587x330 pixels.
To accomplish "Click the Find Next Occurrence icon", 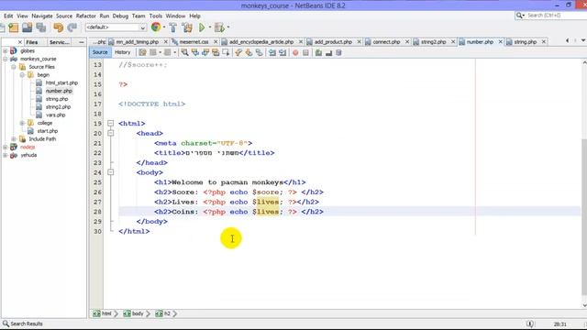I will pos(205,53).
